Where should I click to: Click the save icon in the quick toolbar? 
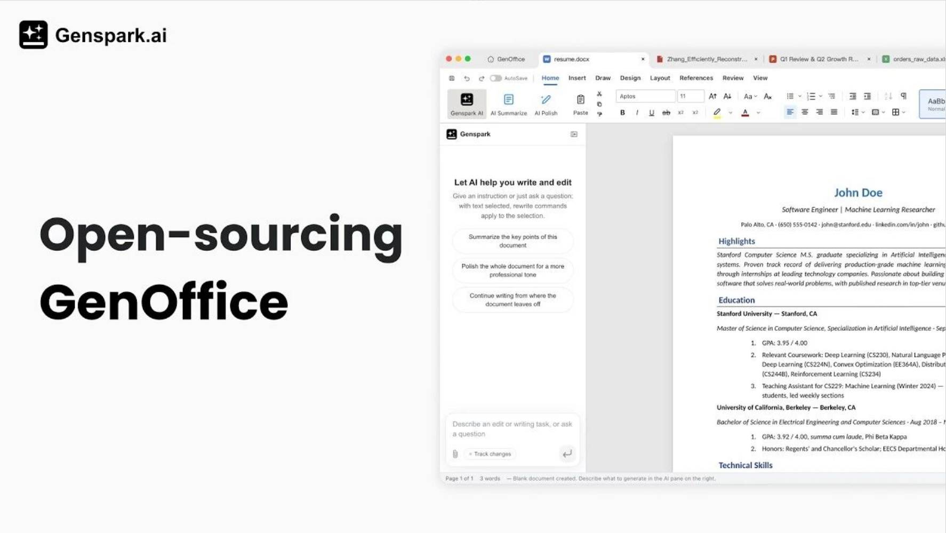[x=452, y=78]
